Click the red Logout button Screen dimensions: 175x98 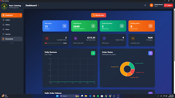pyautogui.click(x=168, y=5)
